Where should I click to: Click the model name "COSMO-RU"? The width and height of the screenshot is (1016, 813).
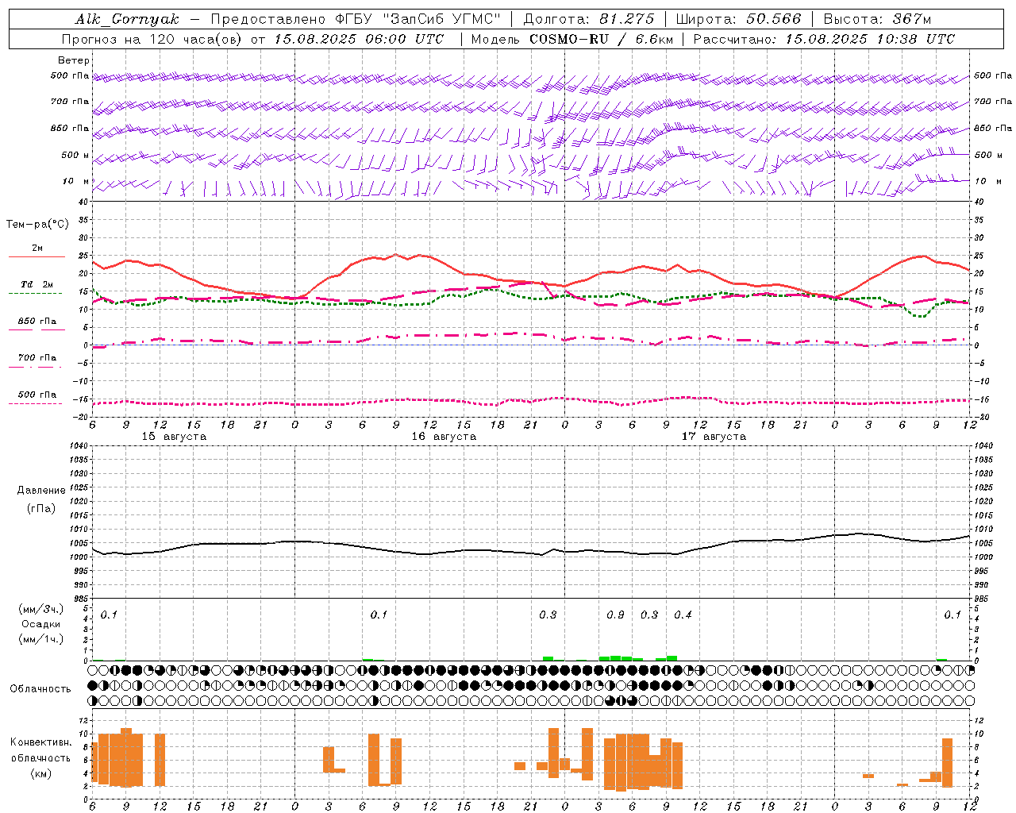pos(569,39)
